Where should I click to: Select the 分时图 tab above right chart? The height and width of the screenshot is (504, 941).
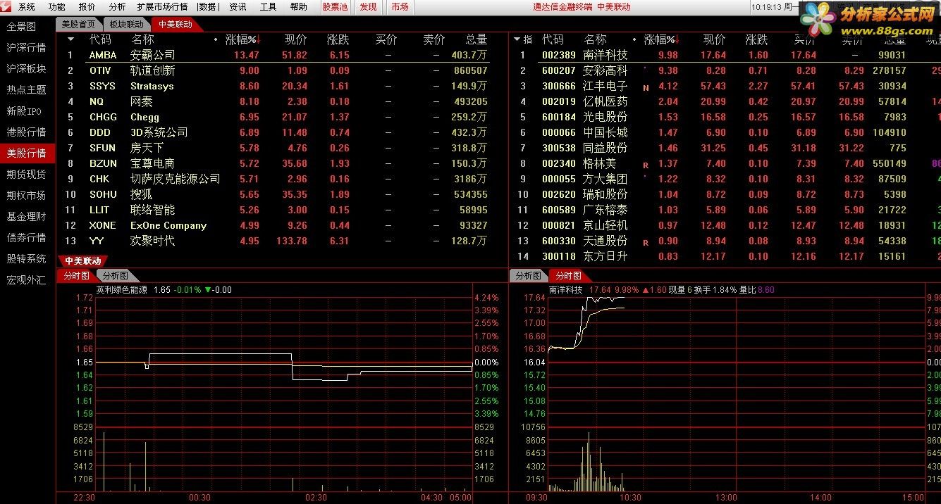pos(568,276)
